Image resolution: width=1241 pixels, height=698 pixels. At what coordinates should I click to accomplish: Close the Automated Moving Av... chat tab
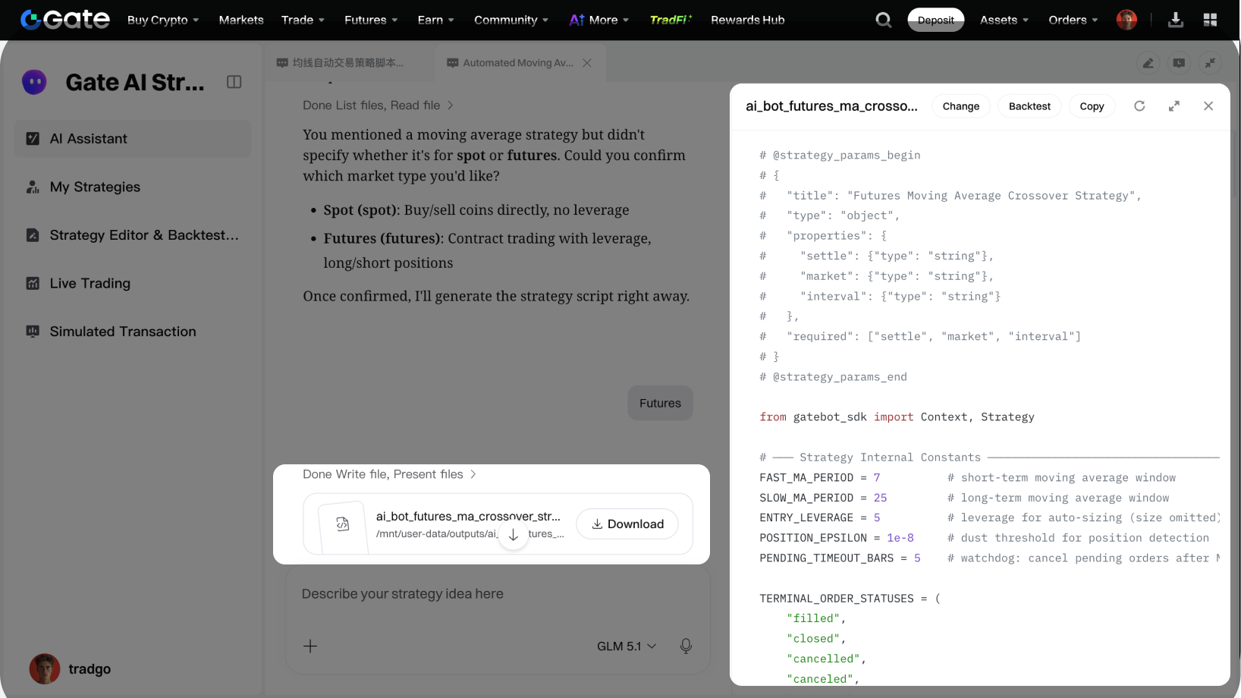click(x=587, y=63)
